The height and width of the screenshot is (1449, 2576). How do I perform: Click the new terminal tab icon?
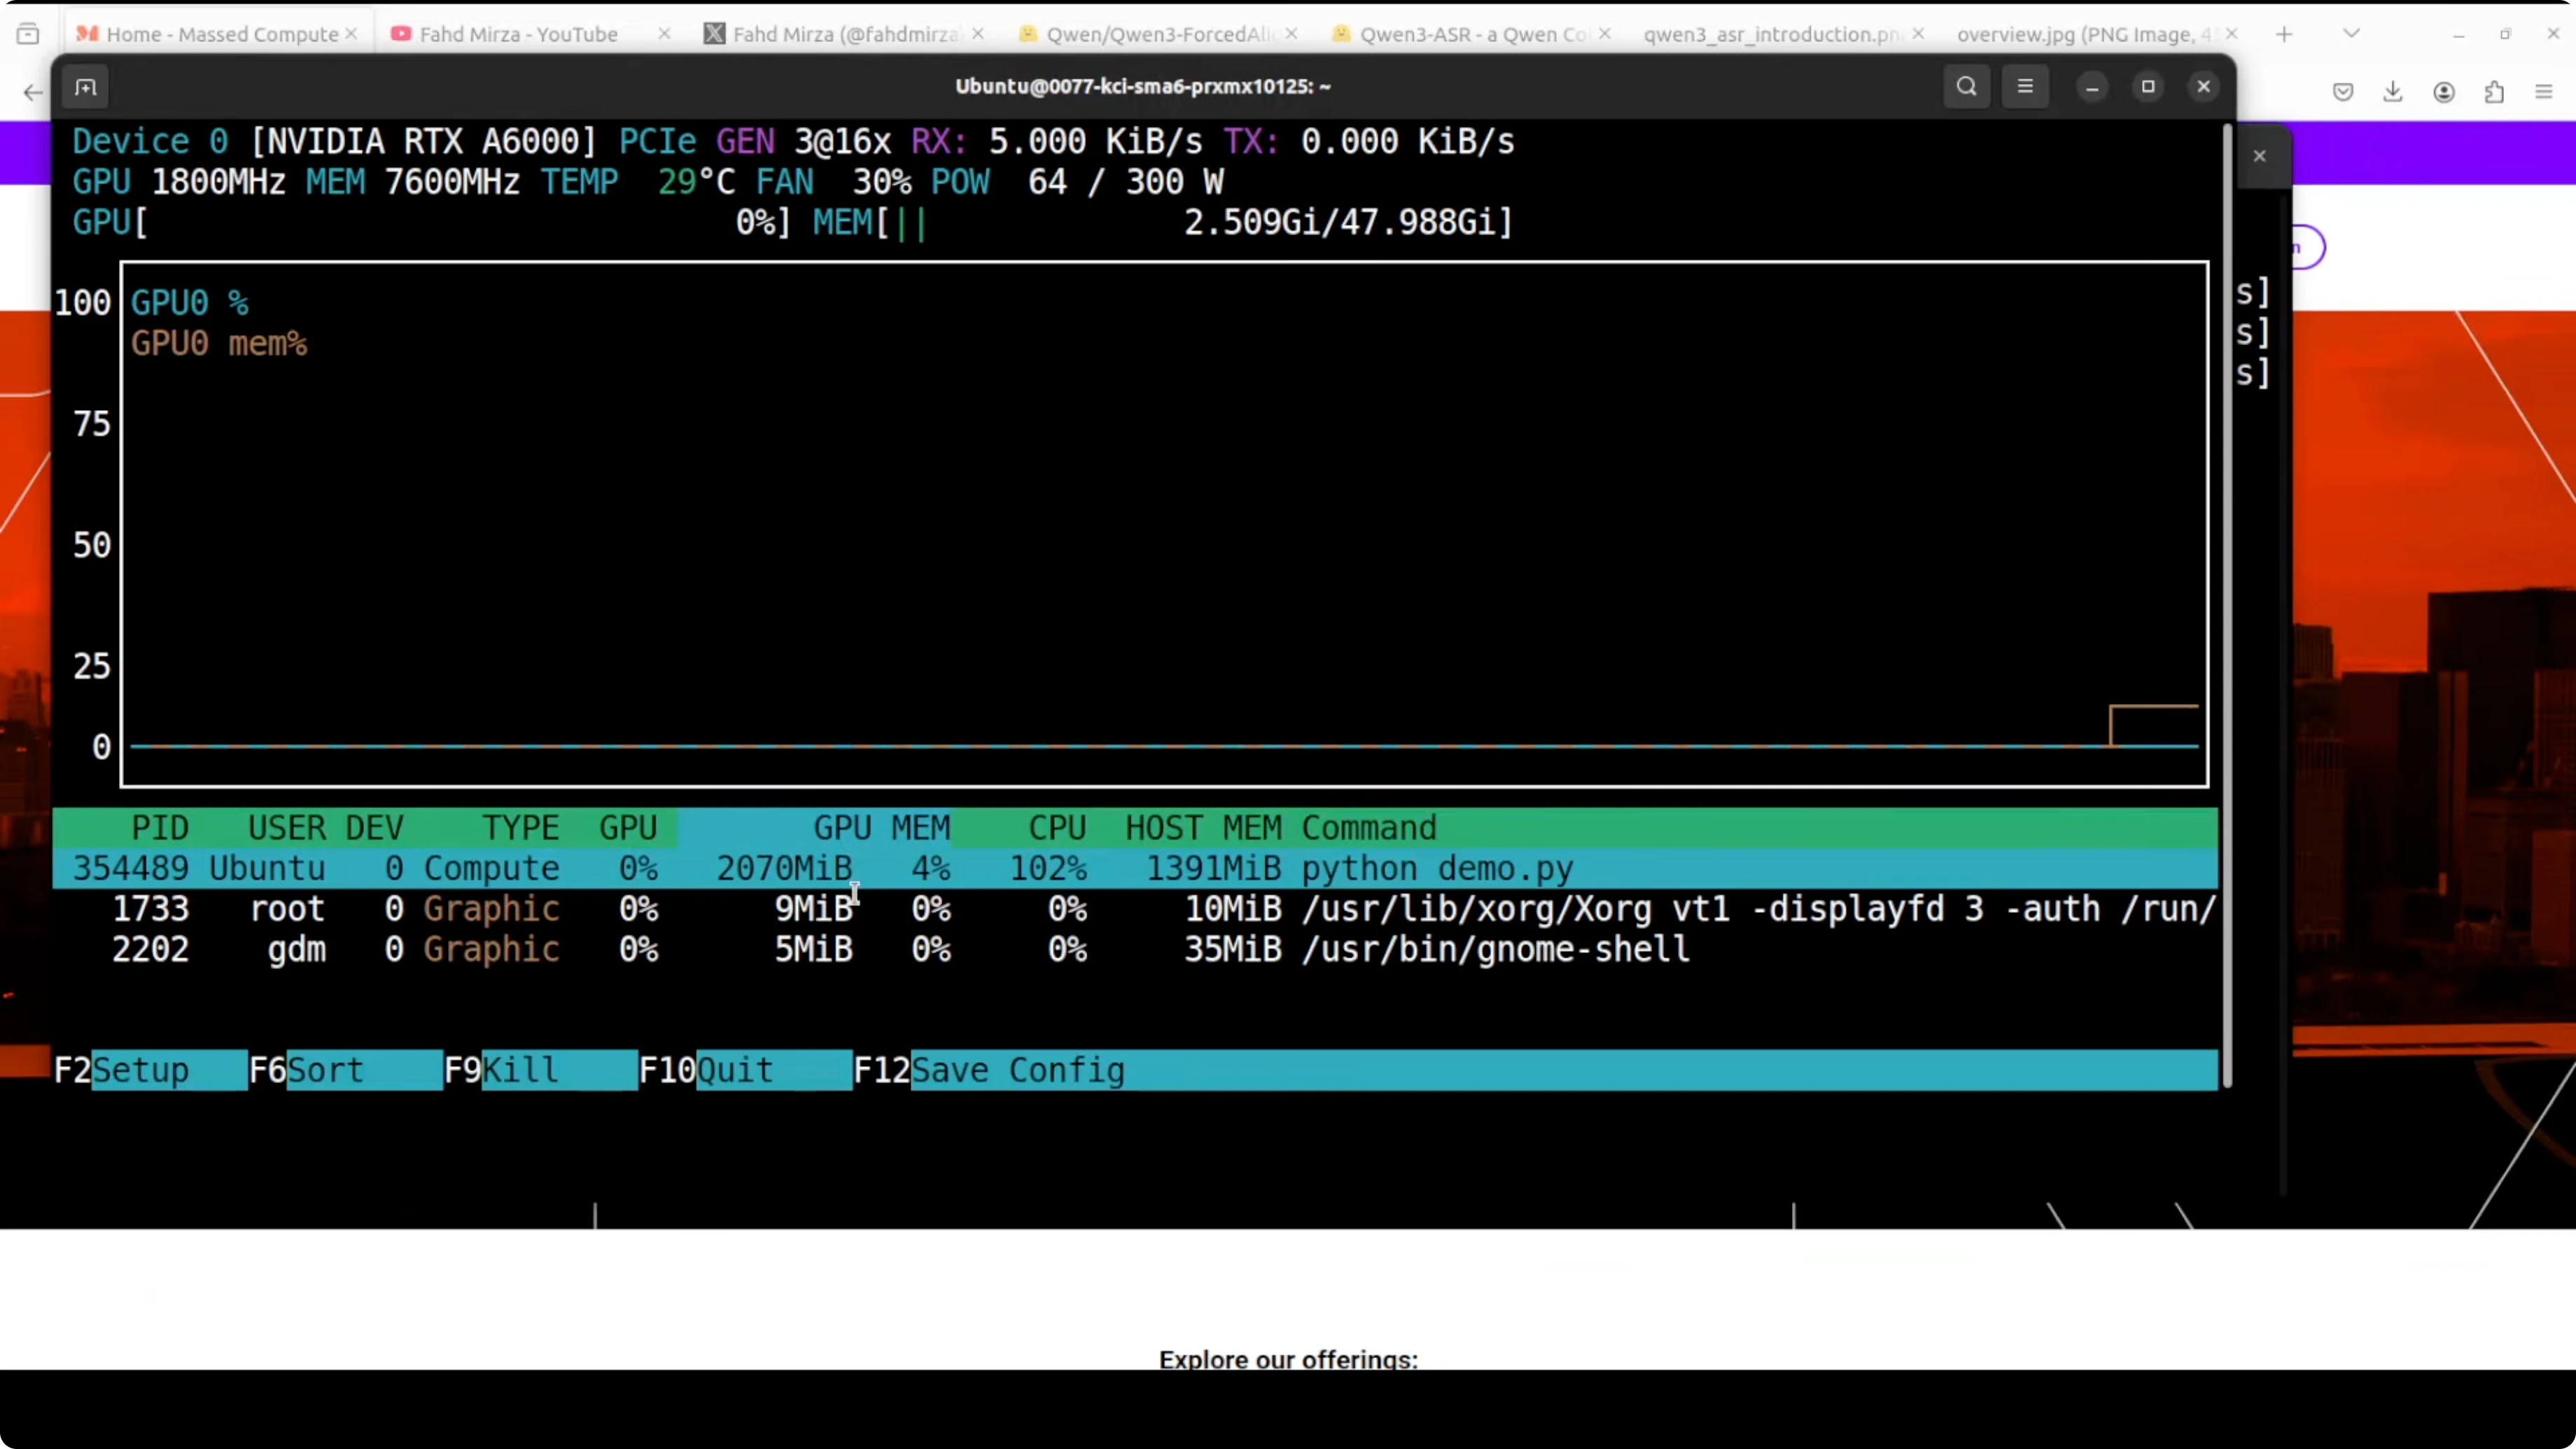click(86, 88)
